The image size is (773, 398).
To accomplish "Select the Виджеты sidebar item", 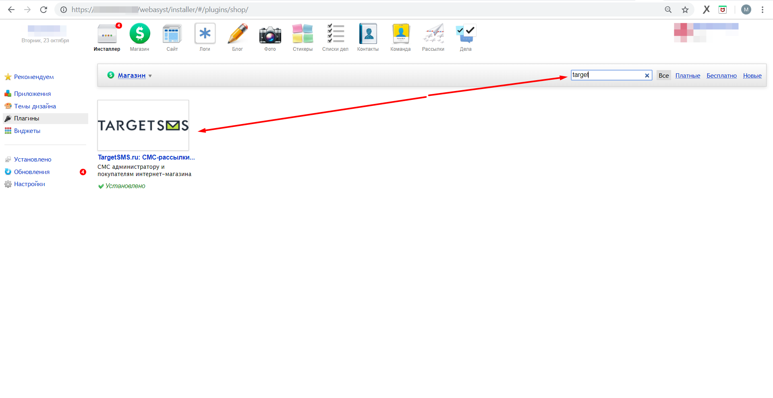I will click(27, 131).
